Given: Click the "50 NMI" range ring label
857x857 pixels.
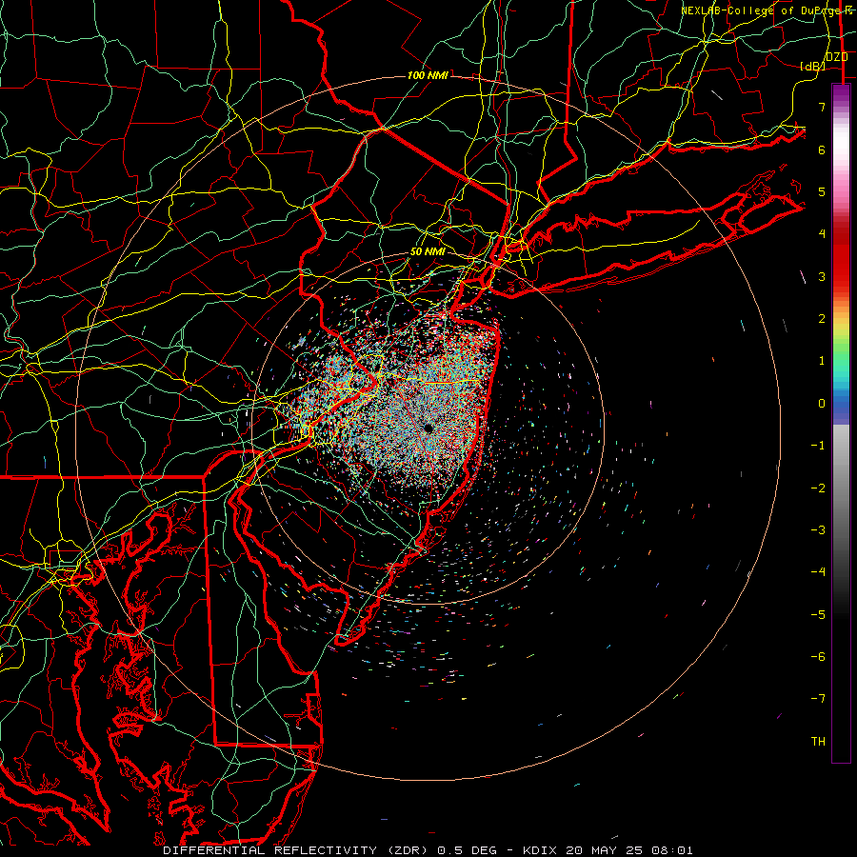Looking at the screenshot, I should [428, 252].
